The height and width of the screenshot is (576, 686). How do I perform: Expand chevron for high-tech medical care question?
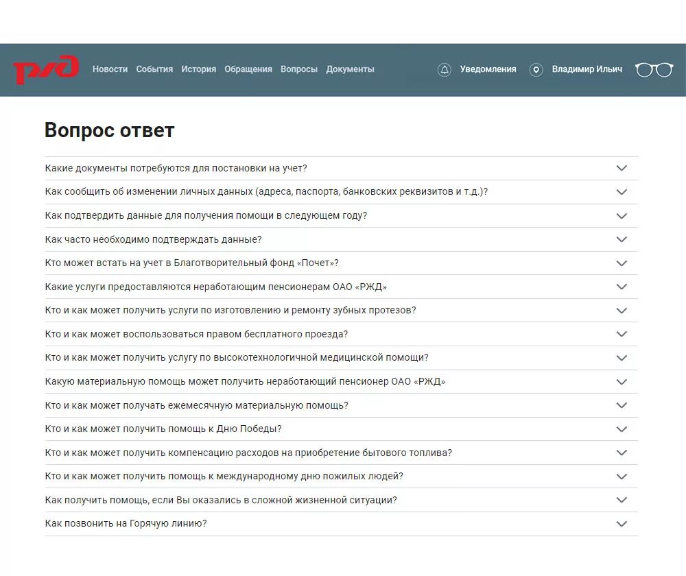click(622, 358)
